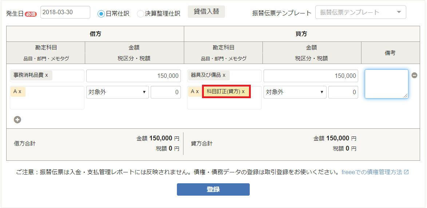Open the 振替伝票テンプレート dropdown
Image resolution: width=427 pixels, height=208 pixels.
click(x=360, y=12)
